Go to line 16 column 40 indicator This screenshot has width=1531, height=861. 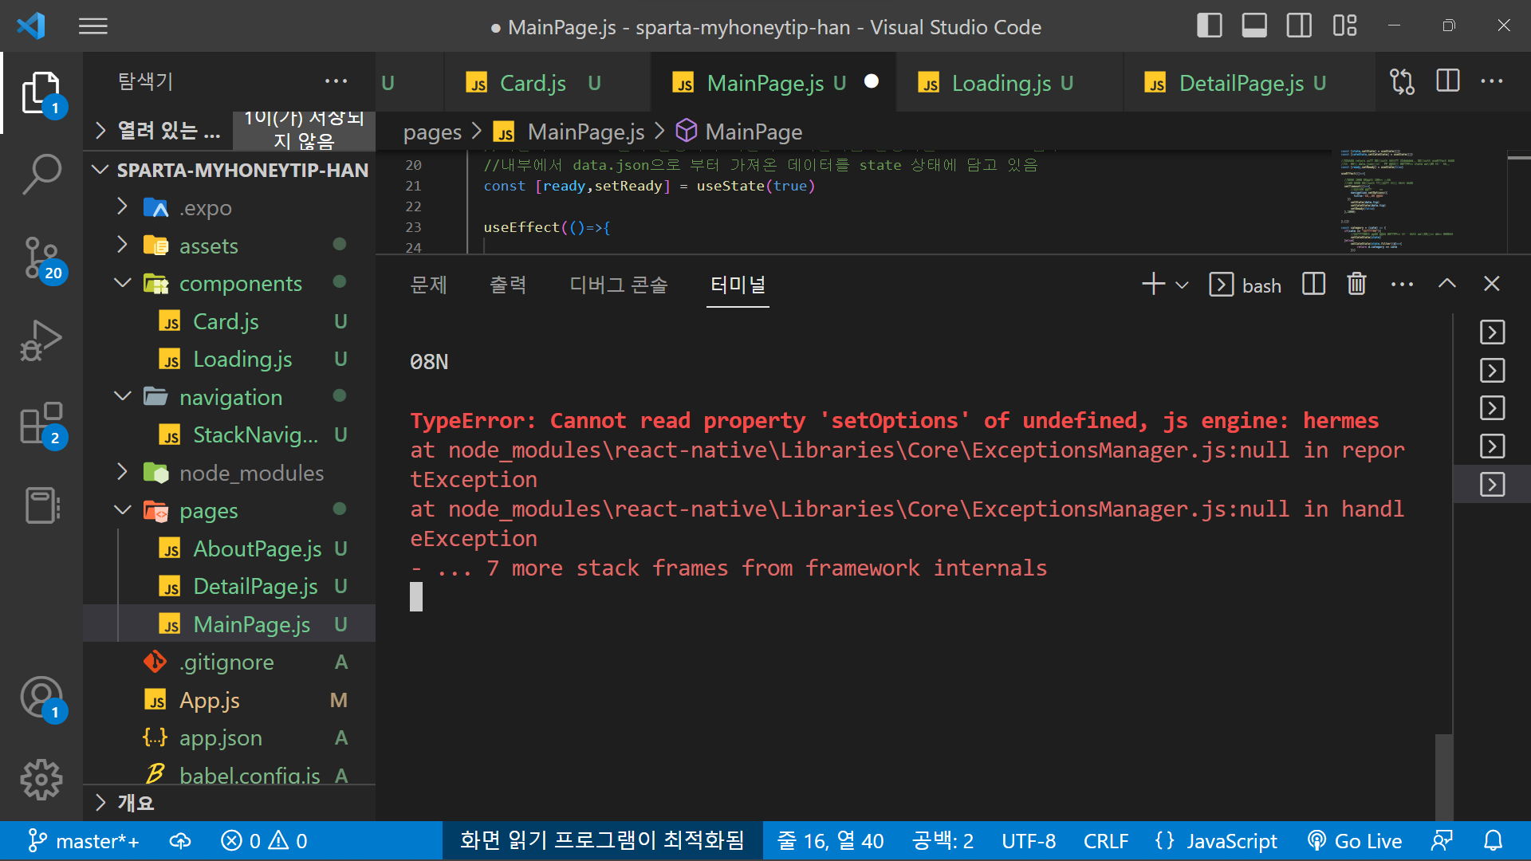point(830,841)
